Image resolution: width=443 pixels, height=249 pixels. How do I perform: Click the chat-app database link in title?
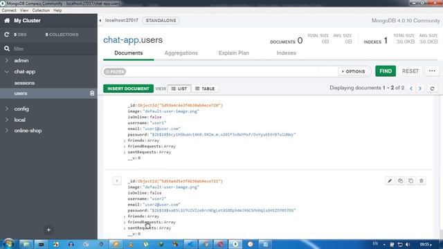pos(121,40)
